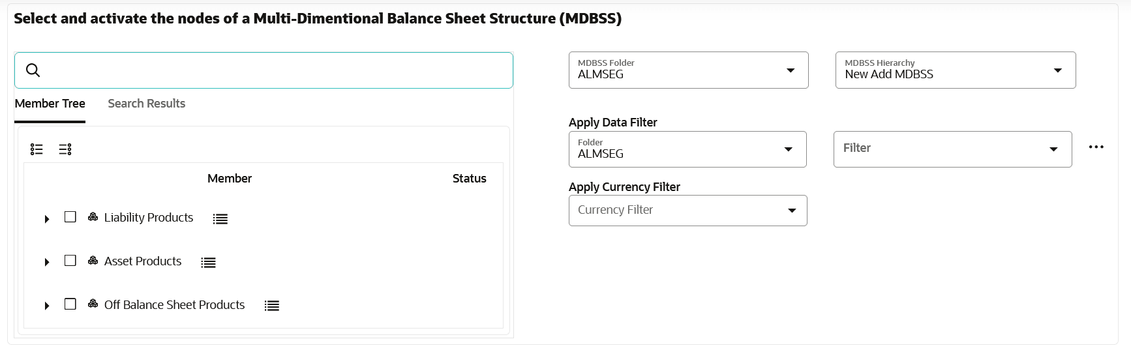Expand the Liability Products tree node
Image resolution: width=1131 pixels, height=352 pixels.
pyautogui.click(x=47, y=219)
